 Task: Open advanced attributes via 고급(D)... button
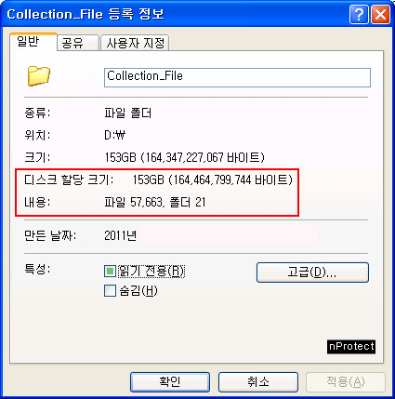click(312, 273)
